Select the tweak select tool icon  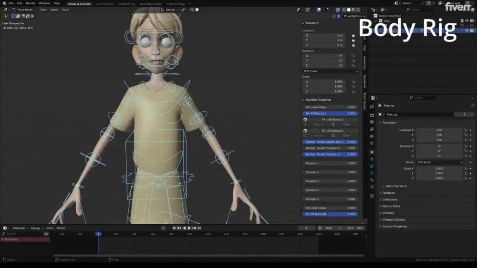[x=6, y=16]
